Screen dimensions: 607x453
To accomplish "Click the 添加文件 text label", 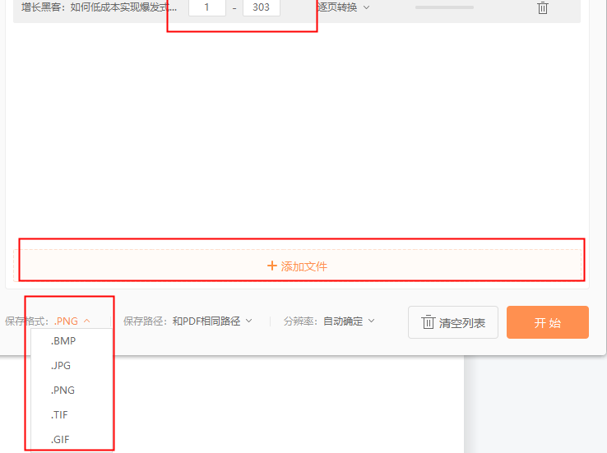I will (x=304, y=266).
